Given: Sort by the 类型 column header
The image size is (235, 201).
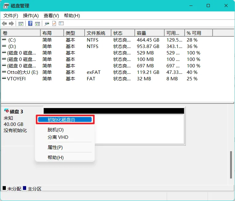Looking at the screenshot, I should (x=74, y=33).
